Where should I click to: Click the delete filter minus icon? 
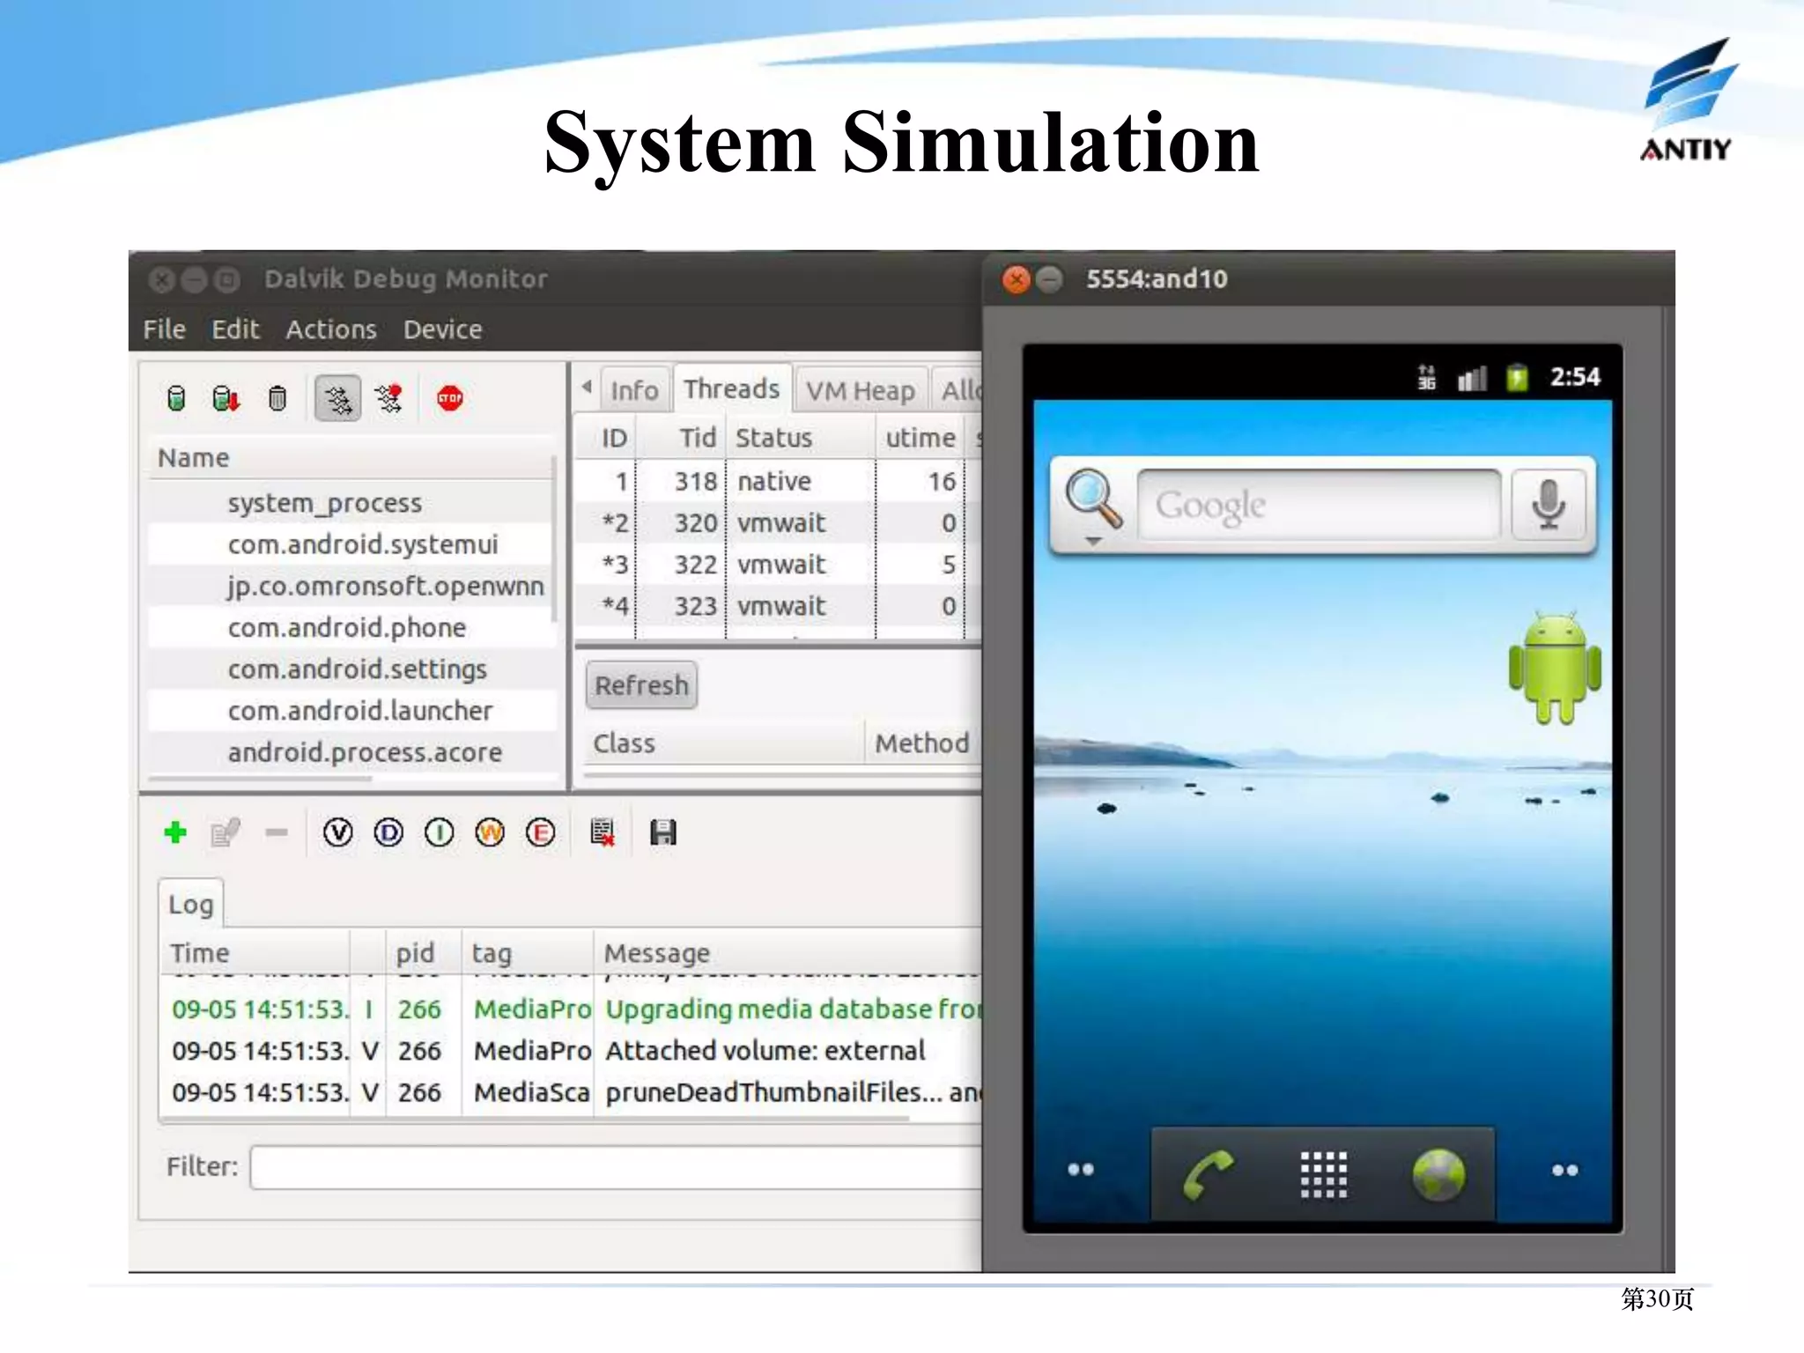point(277,832)
